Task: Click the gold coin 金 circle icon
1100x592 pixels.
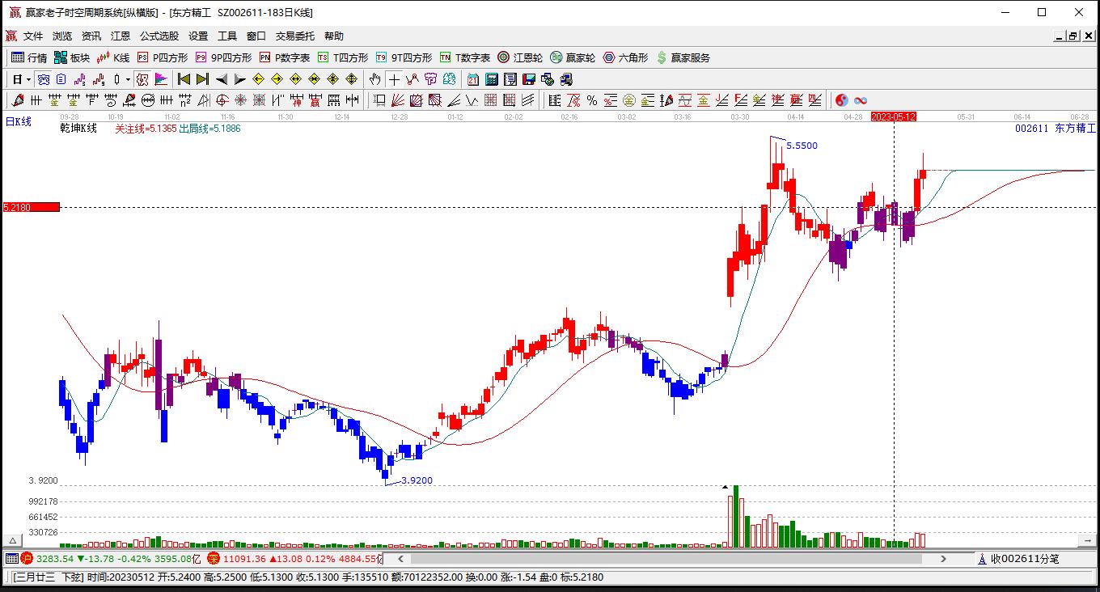Action: point(628,100)
